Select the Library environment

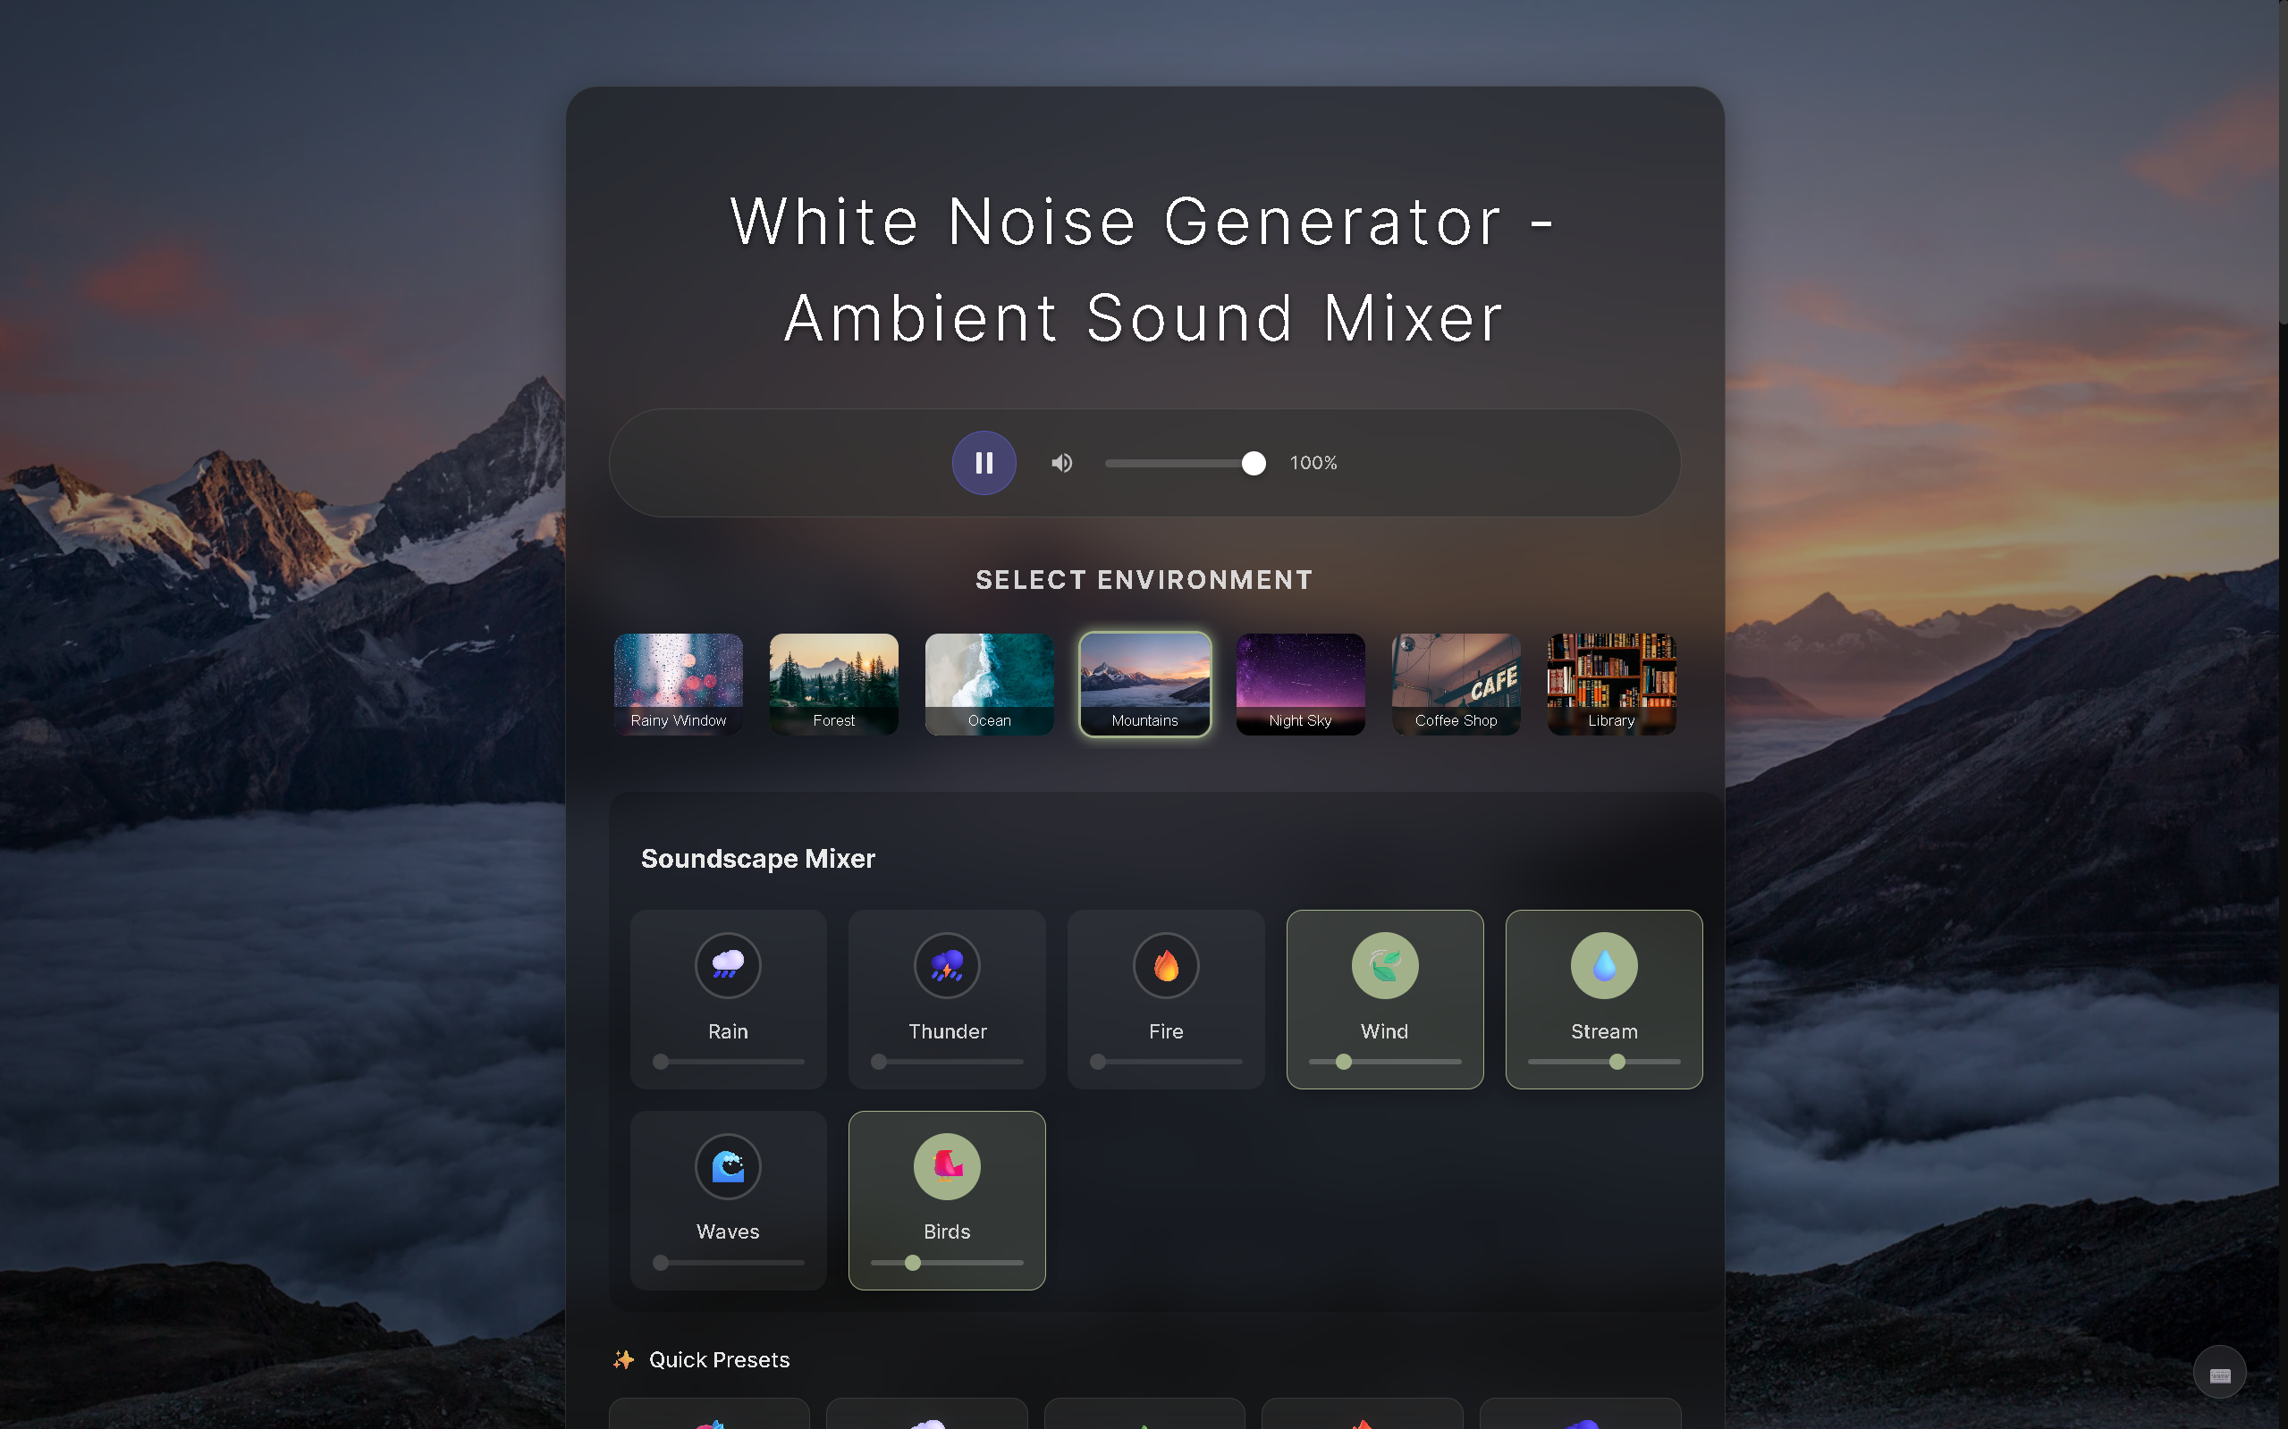1611,684
